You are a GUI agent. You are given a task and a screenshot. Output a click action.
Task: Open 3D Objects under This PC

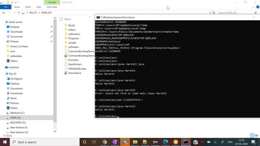point(16,79)
